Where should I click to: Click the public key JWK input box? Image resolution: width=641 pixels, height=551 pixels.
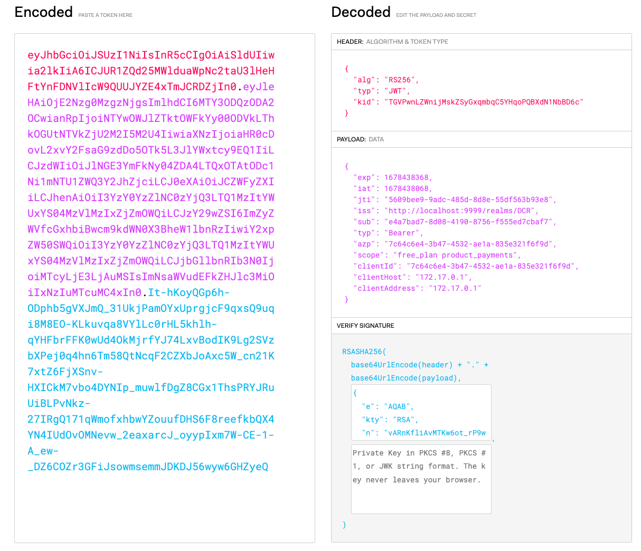(x=421, y=413)
